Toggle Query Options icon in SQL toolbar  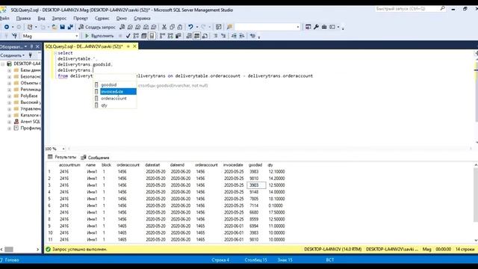[144, 36]
